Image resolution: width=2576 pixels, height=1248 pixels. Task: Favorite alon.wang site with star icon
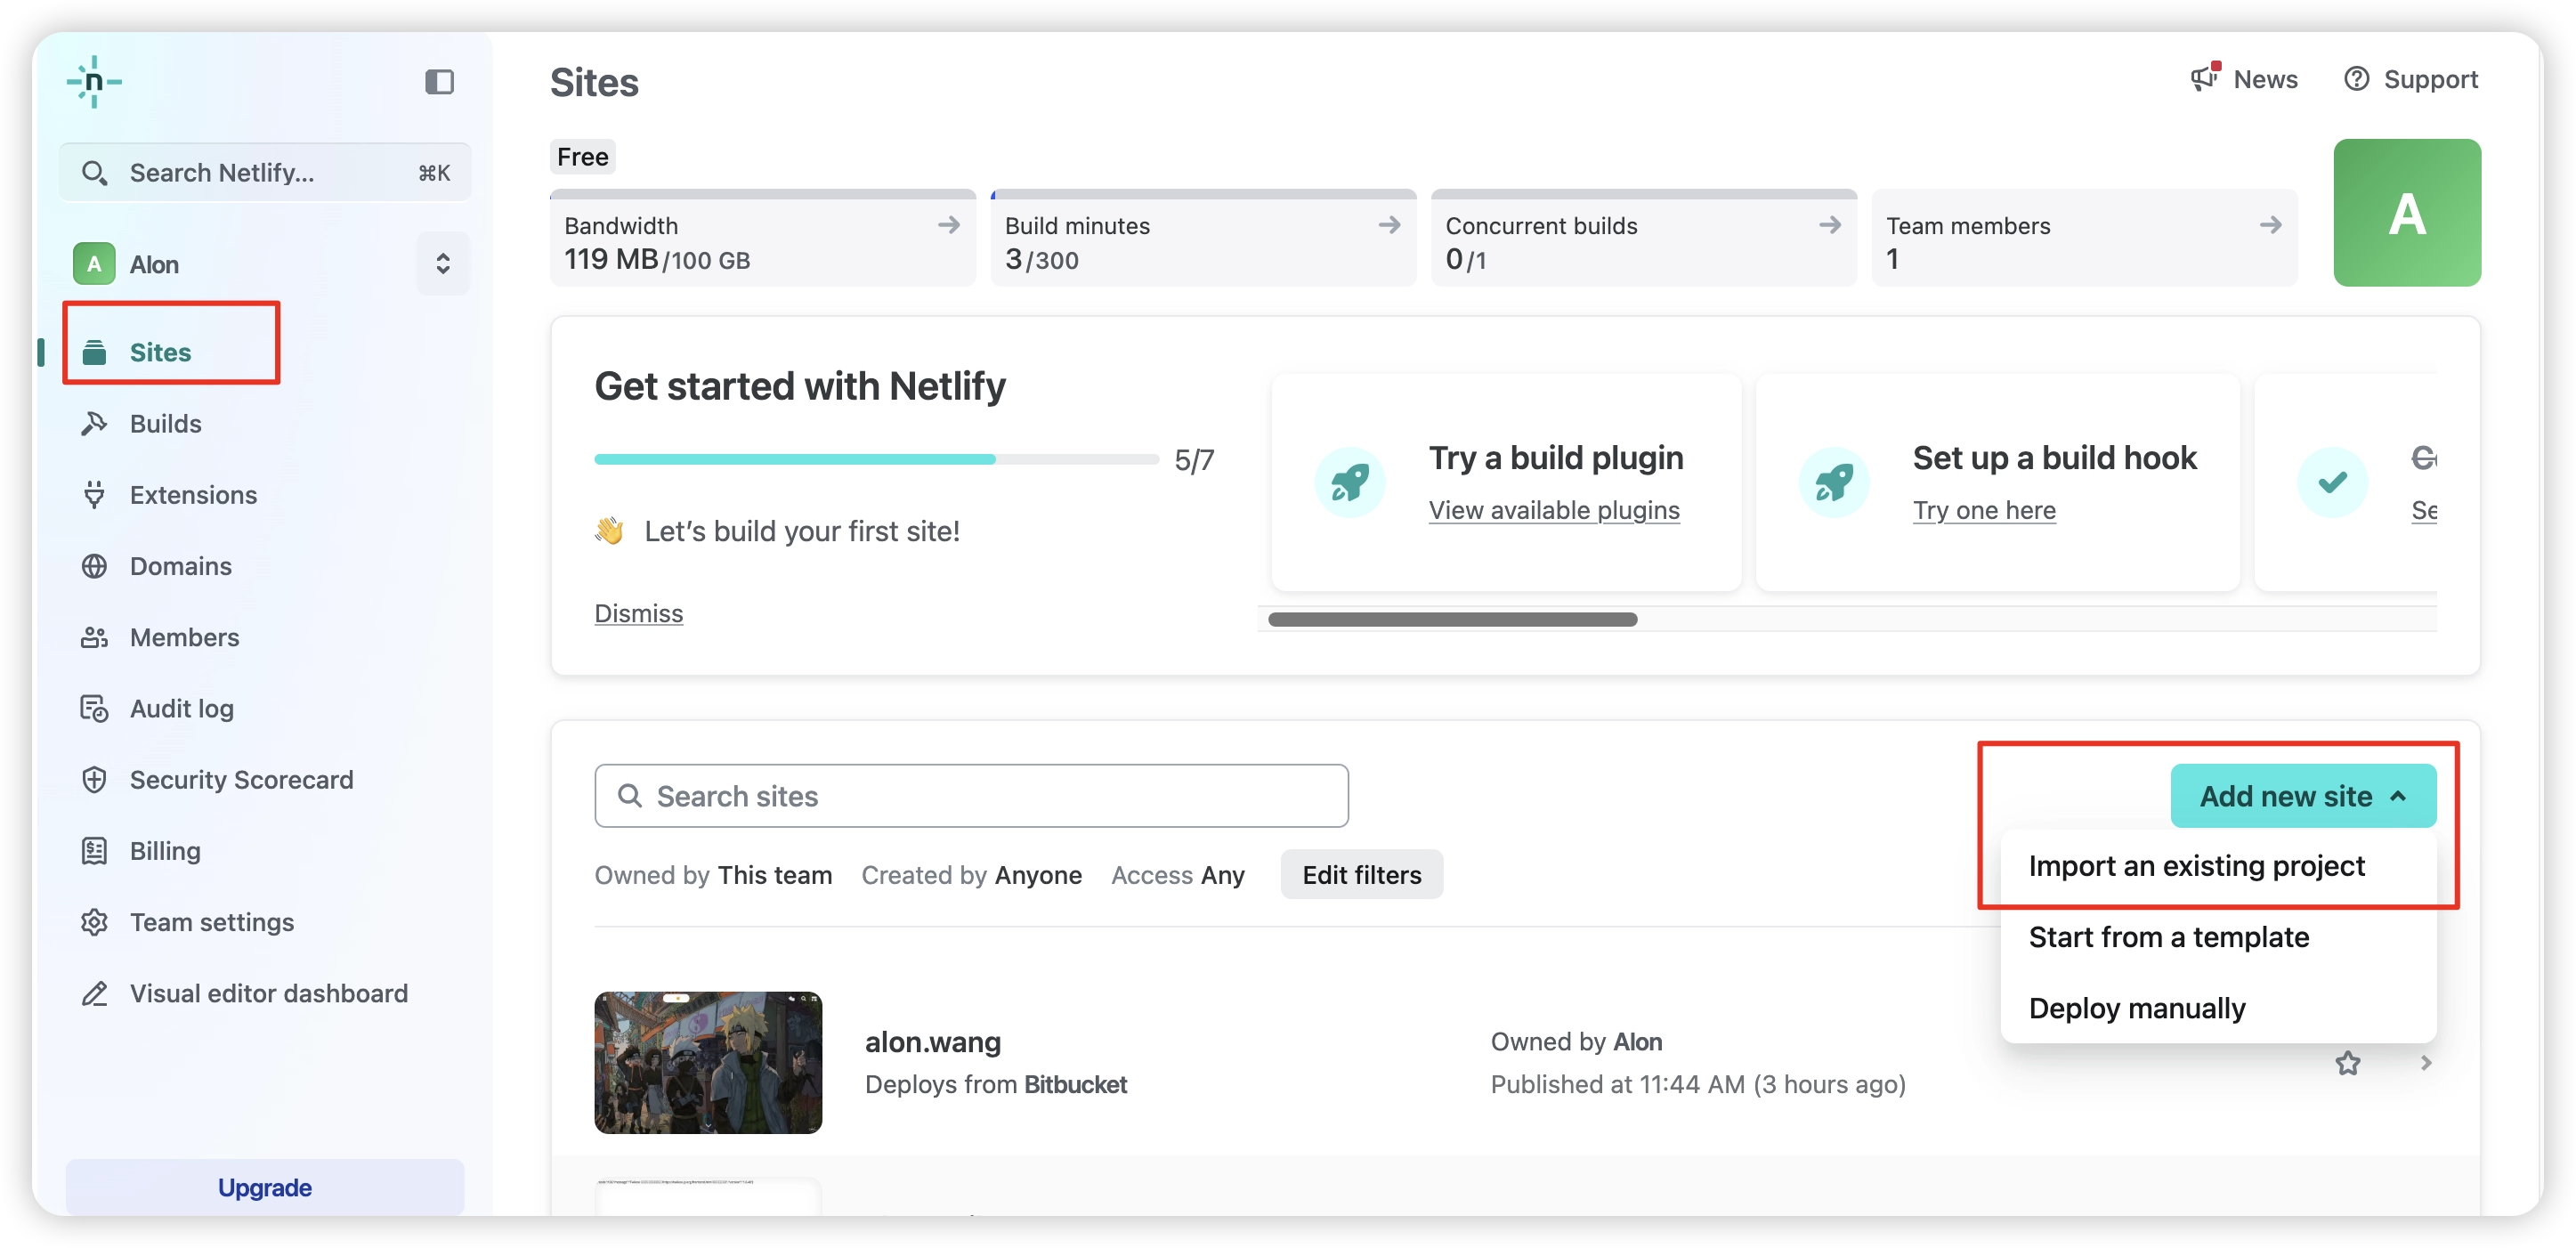tap(2347, 1063)
